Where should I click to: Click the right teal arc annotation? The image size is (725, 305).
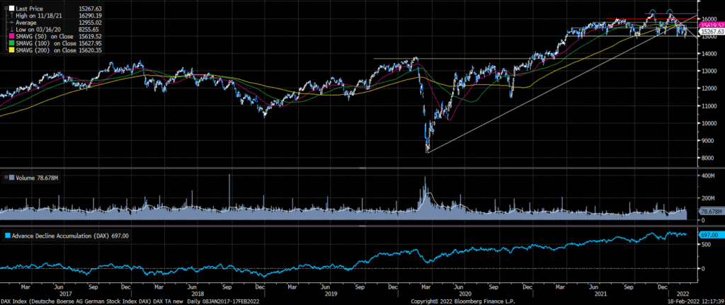coord(669,10)
